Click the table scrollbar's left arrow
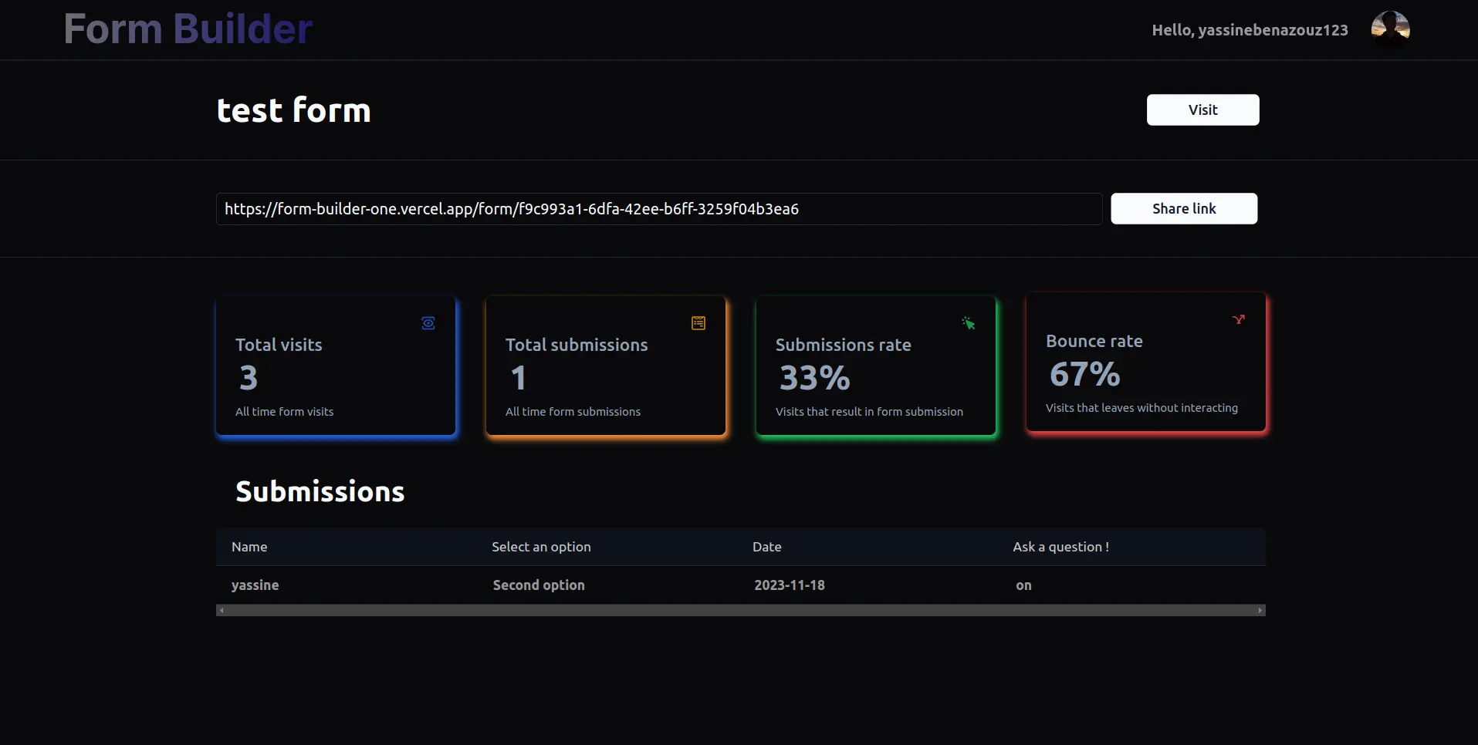This screenshot has width=1478, height=745. [222, 611]
